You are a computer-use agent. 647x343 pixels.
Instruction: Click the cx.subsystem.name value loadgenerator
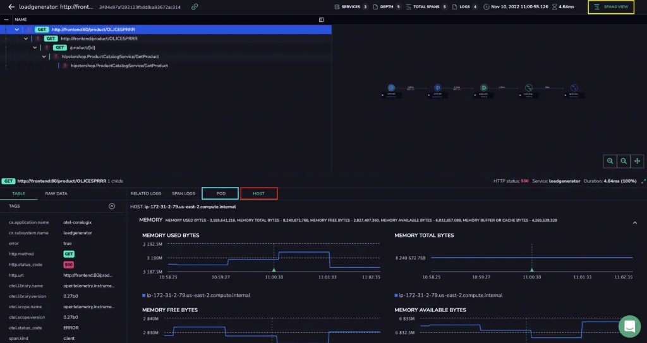78,233
